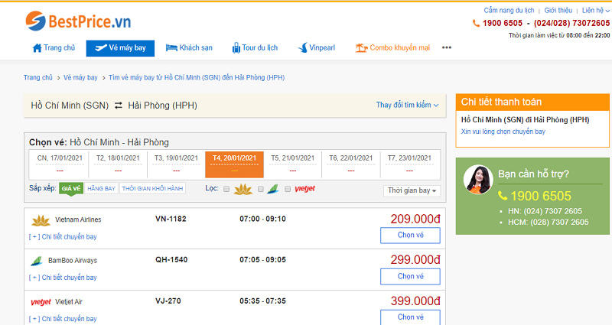Viewport: 612px width, 325px height.
Task: Click the support agent avatar photo
Action: (x=478, y=180)
